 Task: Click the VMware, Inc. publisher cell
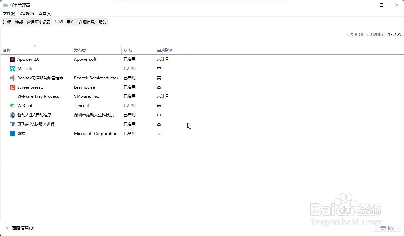(87, 96)
